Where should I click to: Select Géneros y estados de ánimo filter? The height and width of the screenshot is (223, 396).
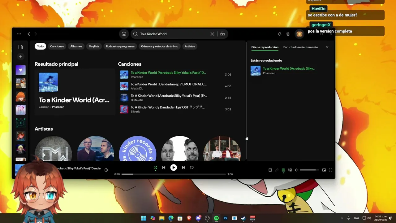point(160,46)
